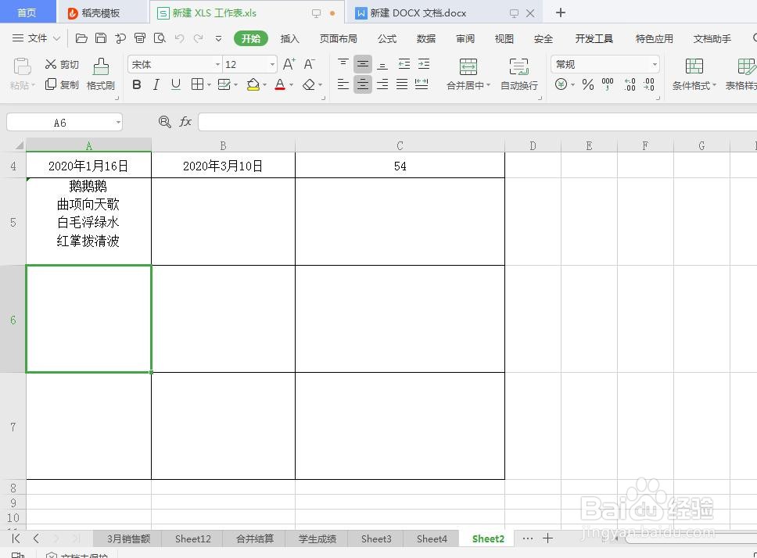
Task: Open fill color dropdown arrow
Action: tap(264, 85)
